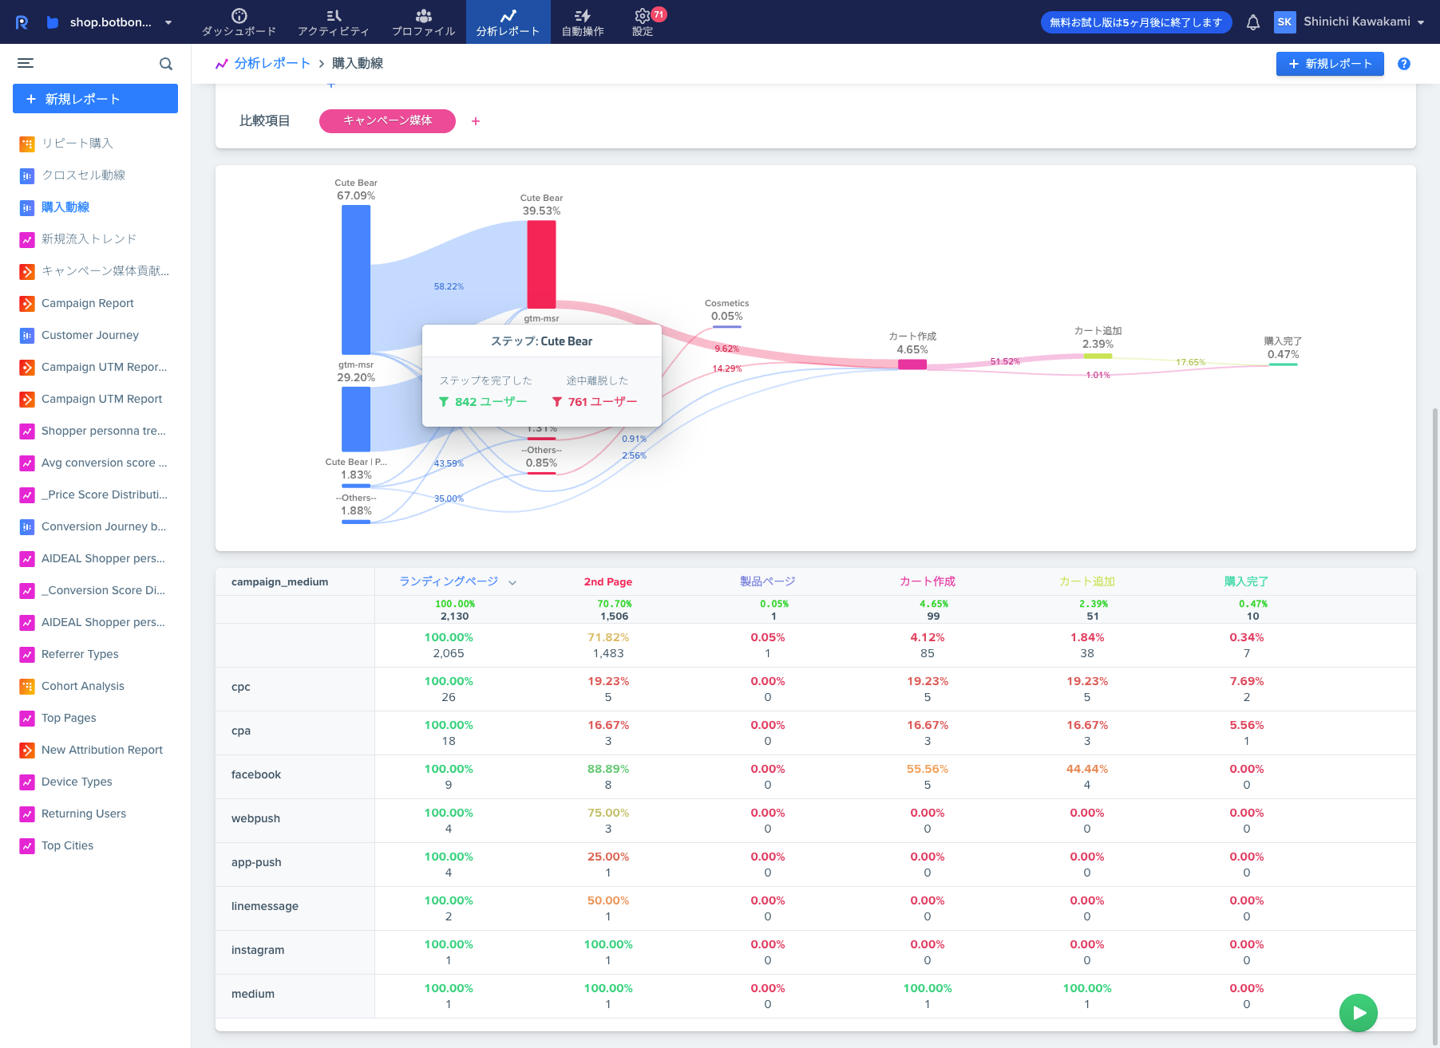This screenshot has height=1048, width=1440.
Task: Click the キャンペーン媒体 comparison pill
Action: [387, 120]
